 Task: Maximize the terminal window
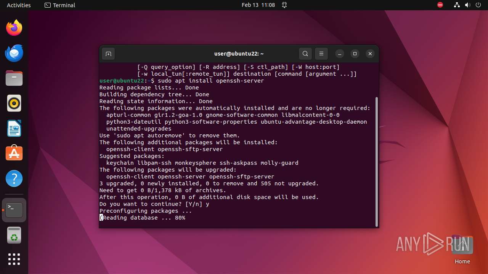pos(355,54)
